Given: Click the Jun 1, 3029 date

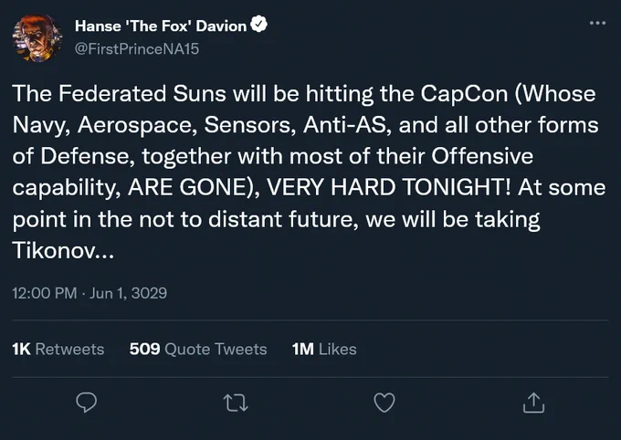Looking at the screenshot, I should (129, 293).
